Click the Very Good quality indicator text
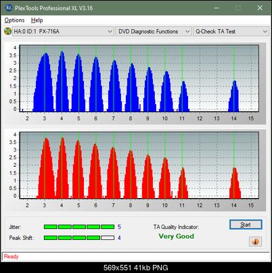The width and height of the screenshot is (272, 273). coord(176,236)
